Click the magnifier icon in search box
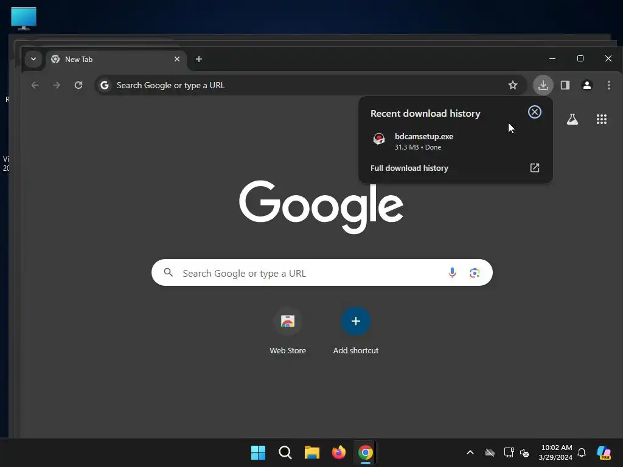 coord(169,272)
